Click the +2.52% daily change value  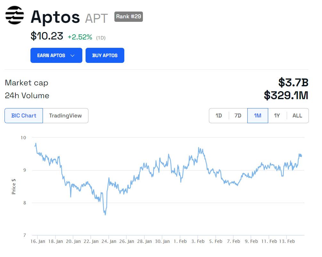80,37
